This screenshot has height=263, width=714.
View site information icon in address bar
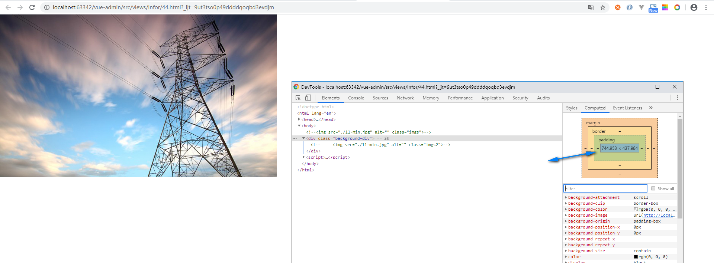(47, 7)
